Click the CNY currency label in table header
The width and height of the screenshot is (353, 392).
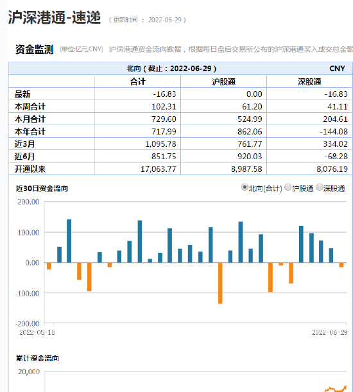(x=337, y=69)
